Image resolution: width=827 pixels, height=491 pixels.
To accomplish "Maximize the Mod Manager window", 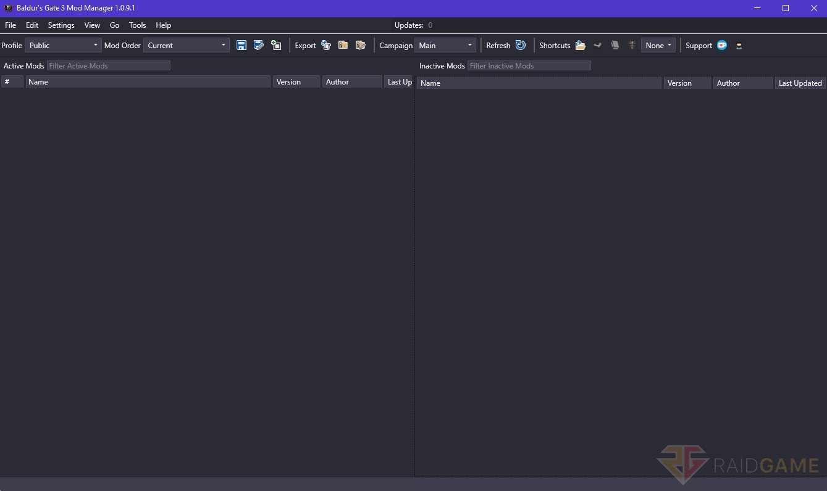I will pyautogui.click(x=786, y=8).
